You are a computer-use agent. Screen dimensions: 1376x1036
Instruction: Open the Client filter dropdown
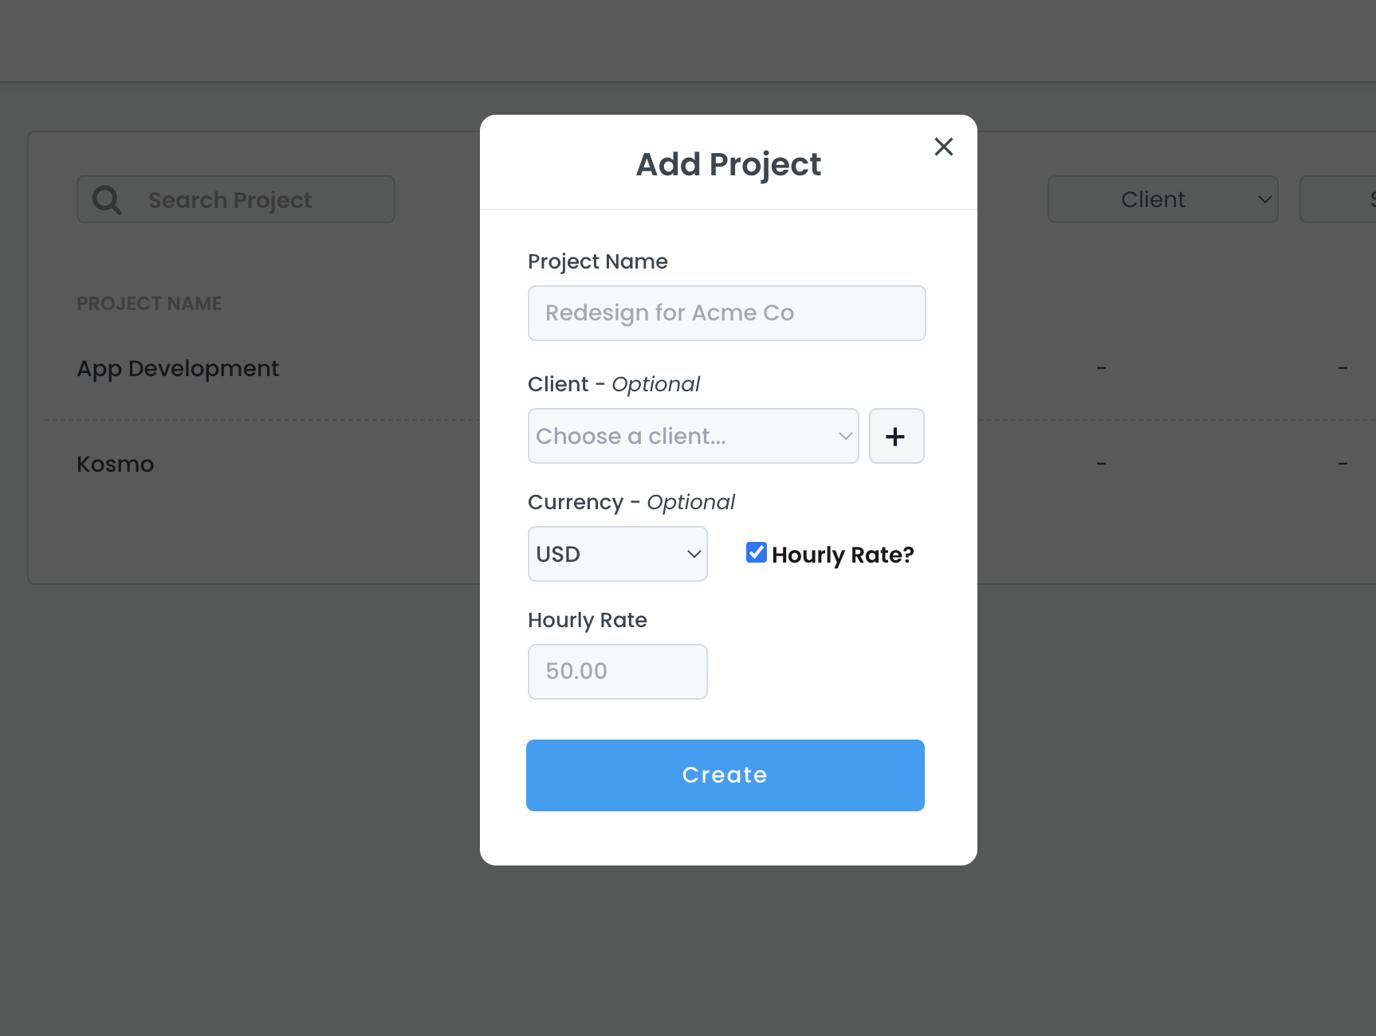1163,199
